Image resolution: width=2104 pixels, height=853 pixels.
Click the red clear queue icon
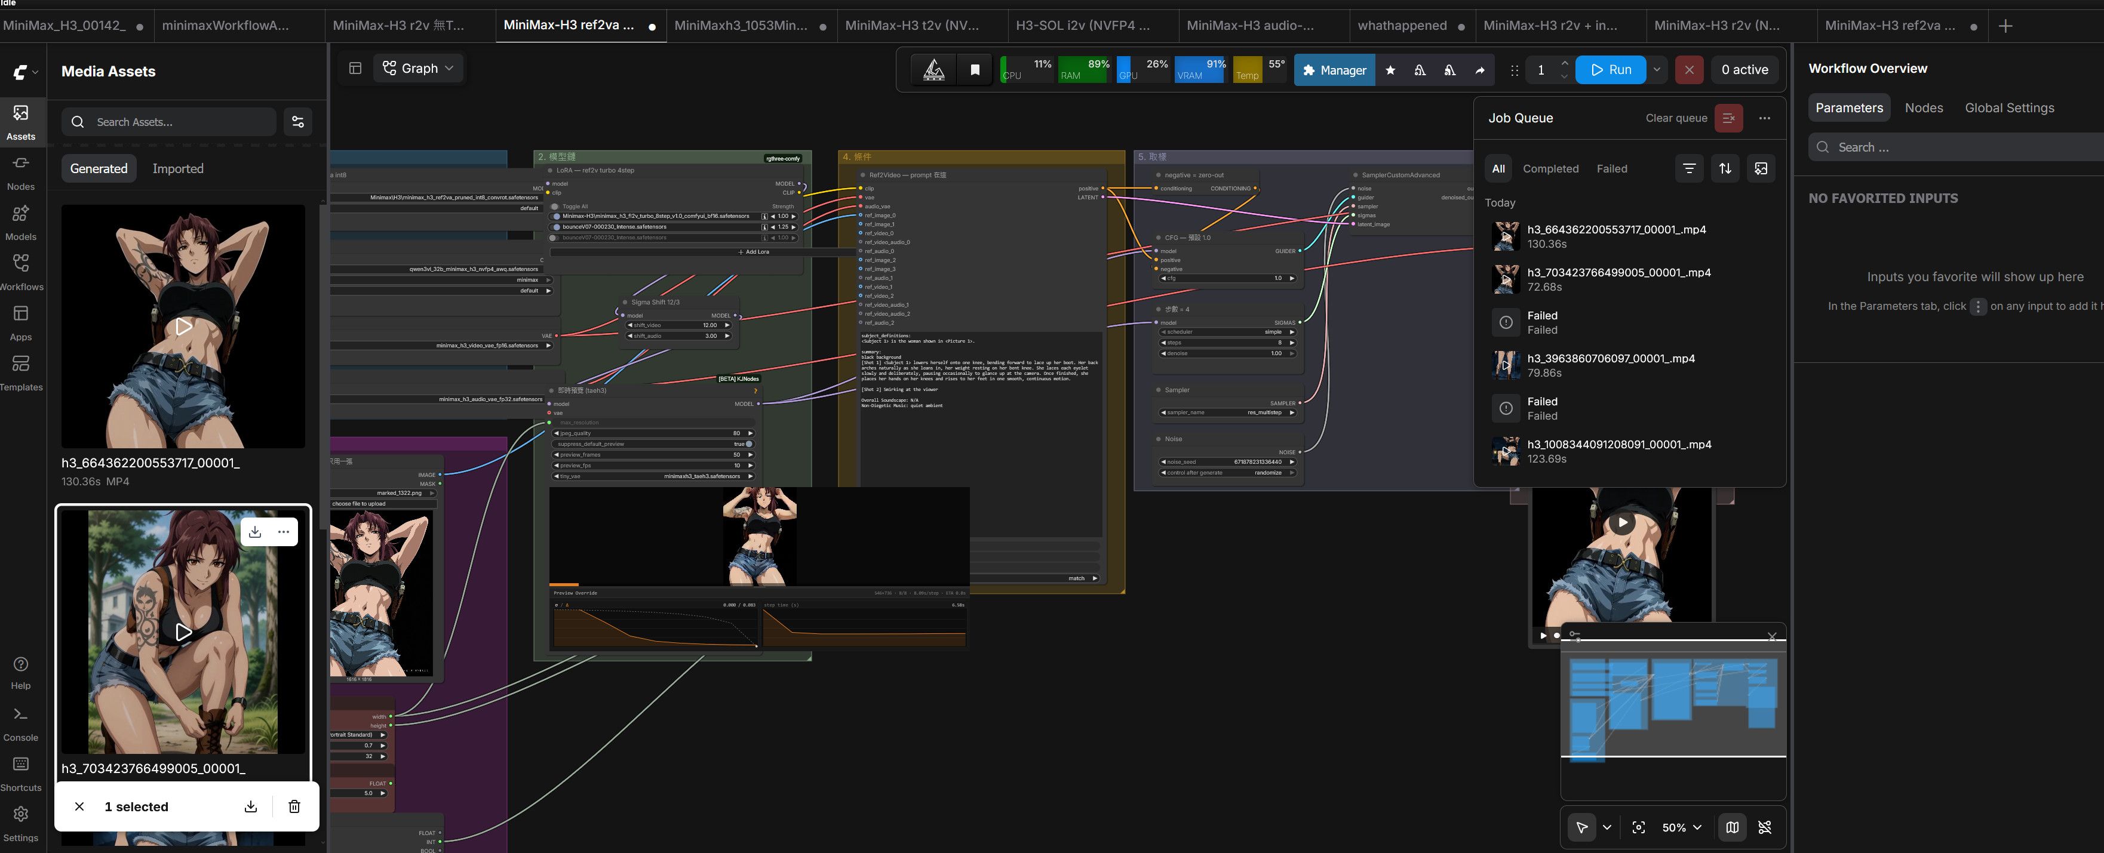[1728, 118]
